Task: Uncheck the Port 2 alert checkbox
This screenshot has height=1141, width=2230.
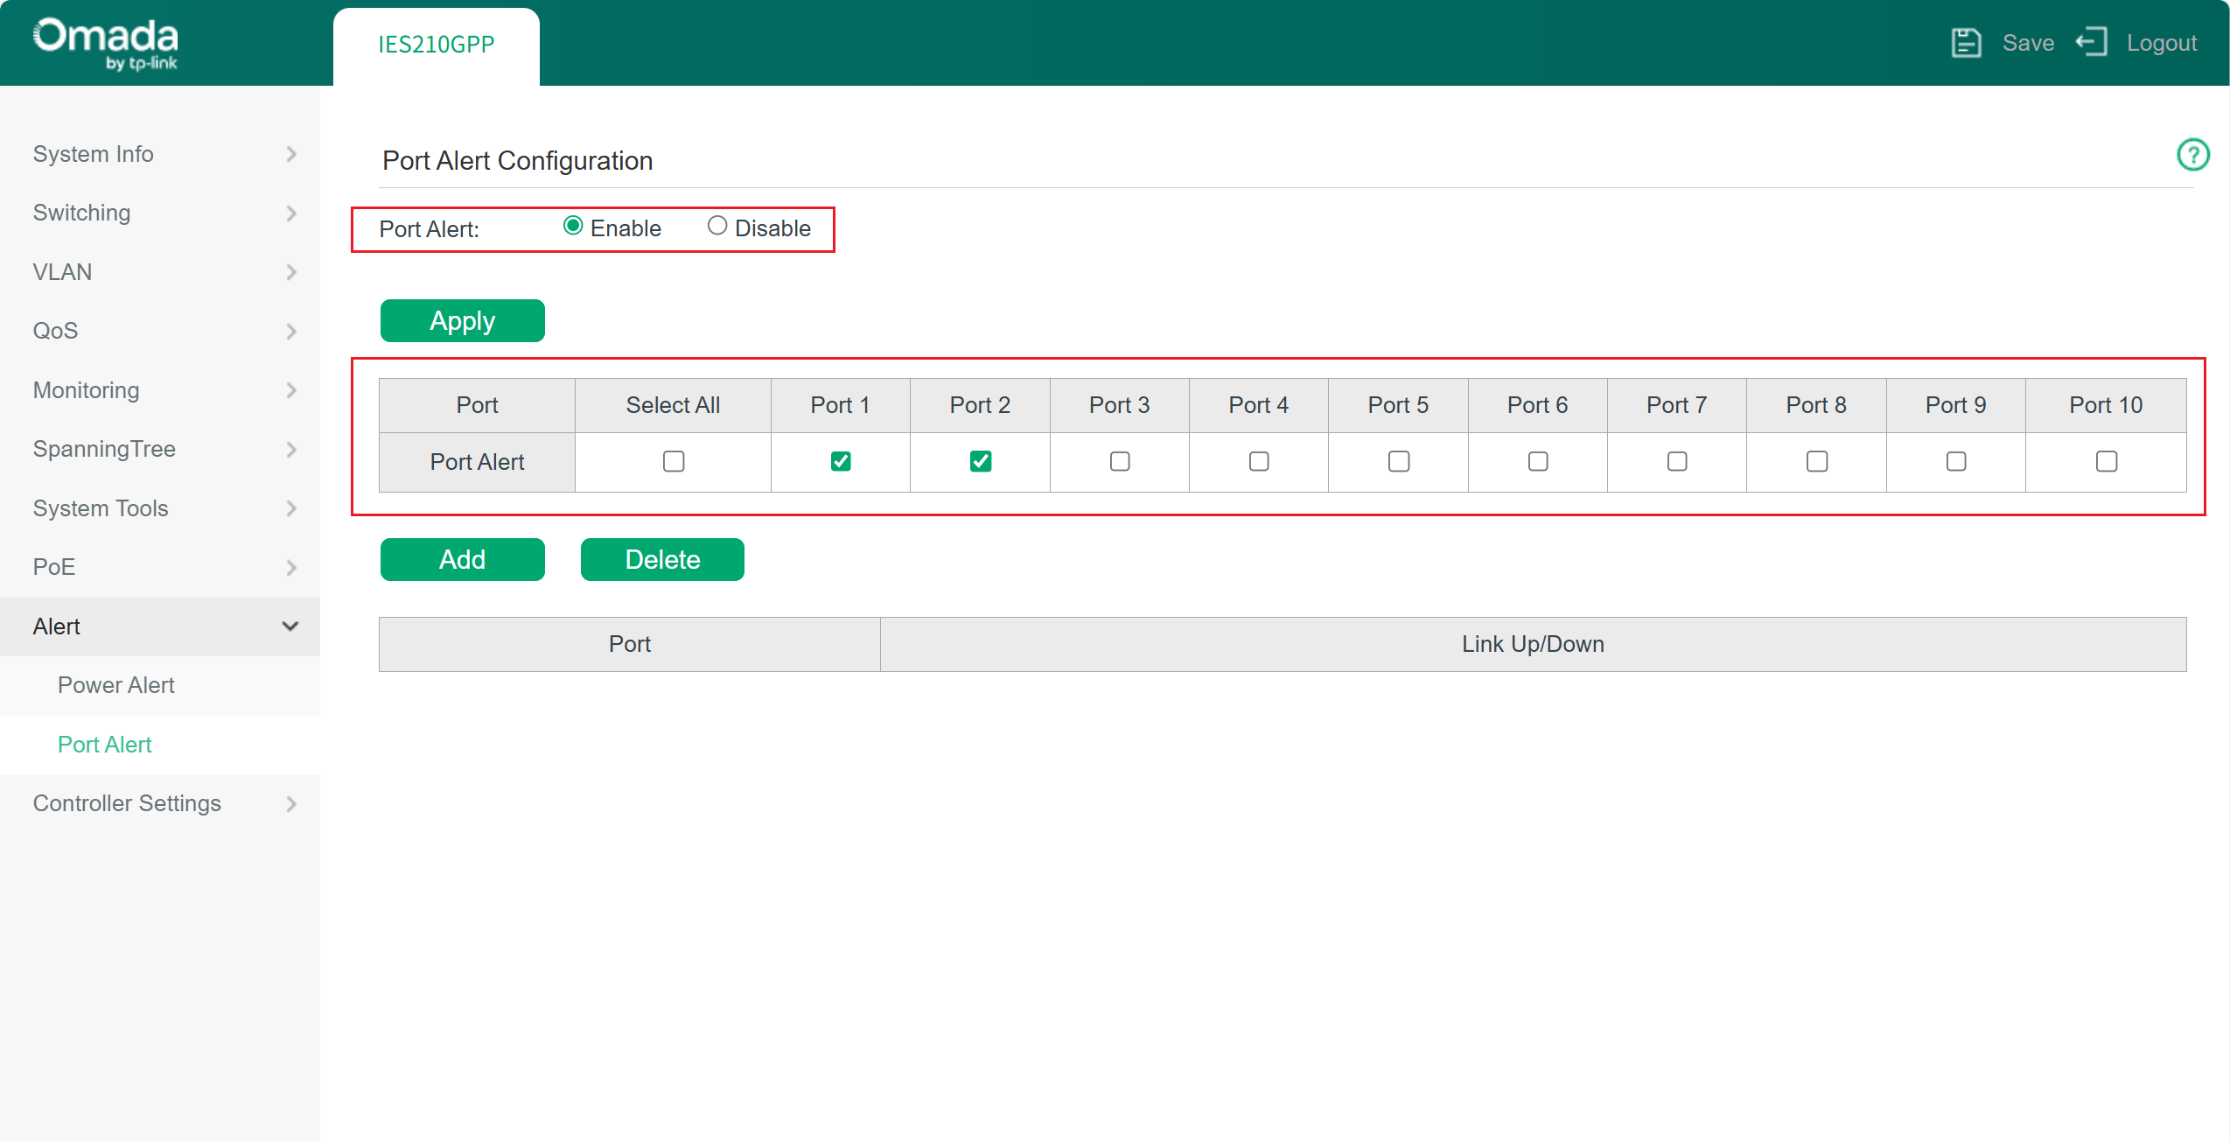Action: pos(980,461)
